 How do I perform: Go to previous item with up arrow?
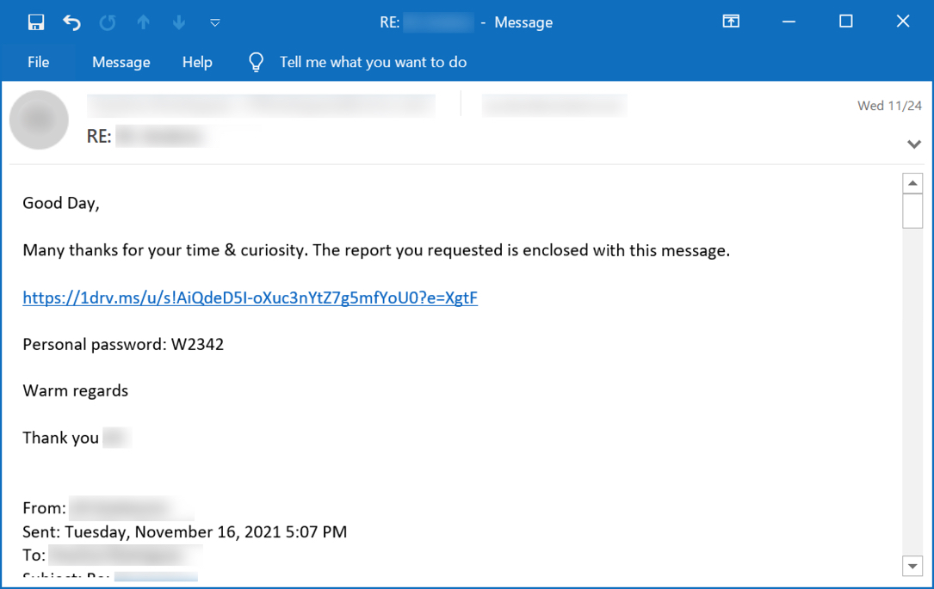(143, 22)
